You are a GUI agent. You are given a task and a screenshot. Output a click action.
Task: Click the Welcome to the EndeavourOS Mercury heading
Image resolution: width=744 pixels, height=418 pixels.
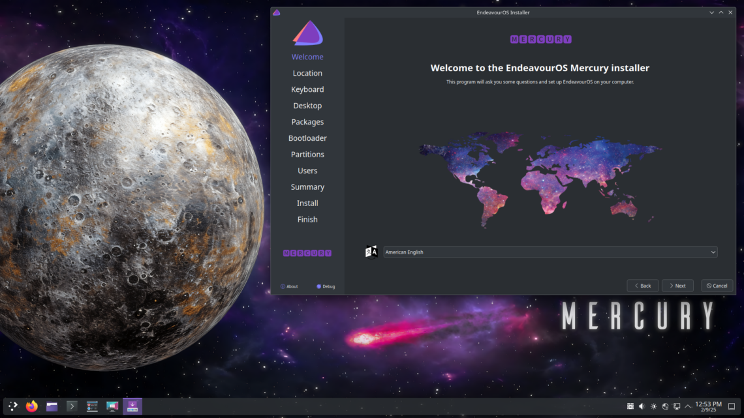coord(540,68)
